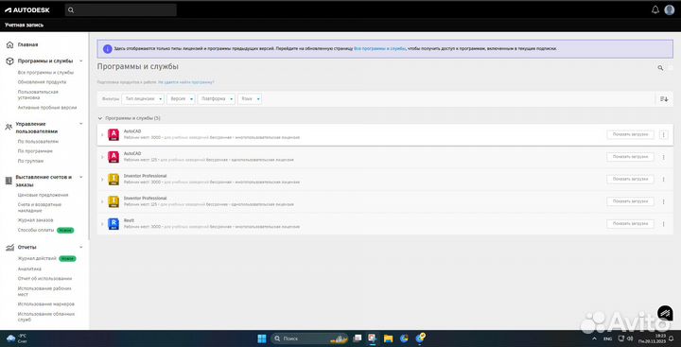Click Не удается найти программу? link
Image resolution: width=681 pixels, height=347 pixels.
pyautogui.click(x=186, y=82)
